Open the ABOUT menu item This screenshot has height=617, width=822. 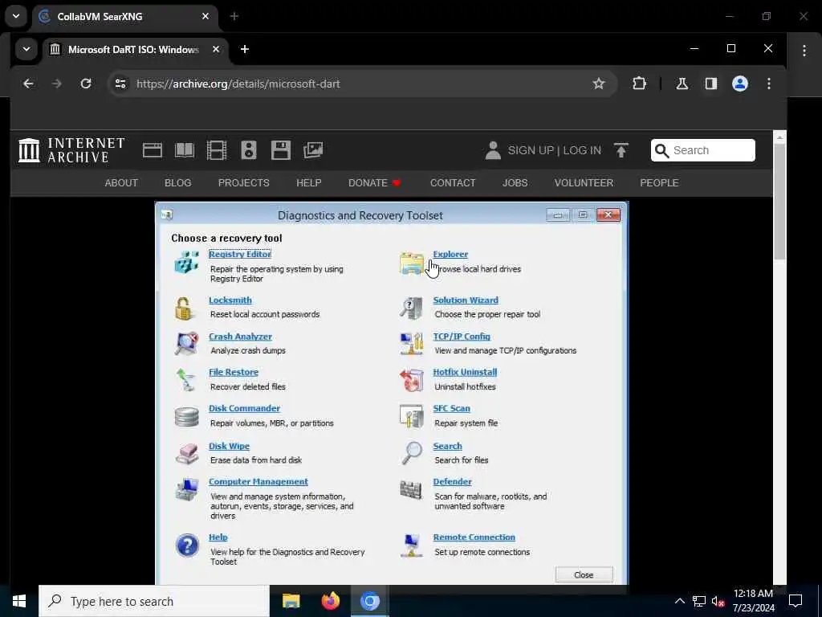[x=121, y=182]
